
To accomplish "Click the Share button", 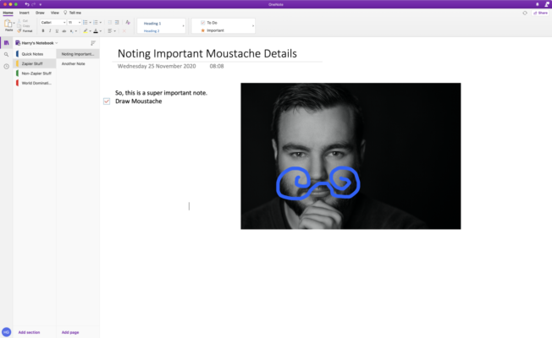I will pyautogui.click(x=540, y=13).
